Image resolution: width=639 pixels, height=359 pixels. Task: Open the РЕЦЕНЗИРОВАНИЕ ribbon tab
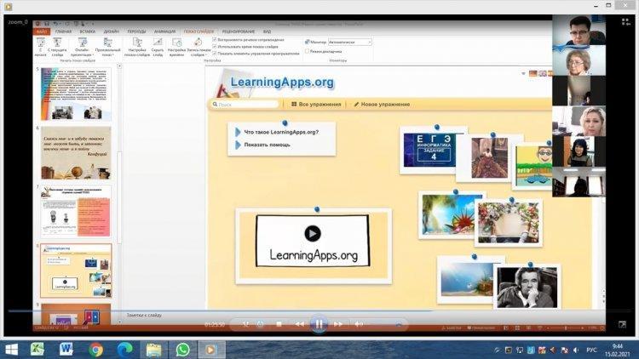pos(238,31)
